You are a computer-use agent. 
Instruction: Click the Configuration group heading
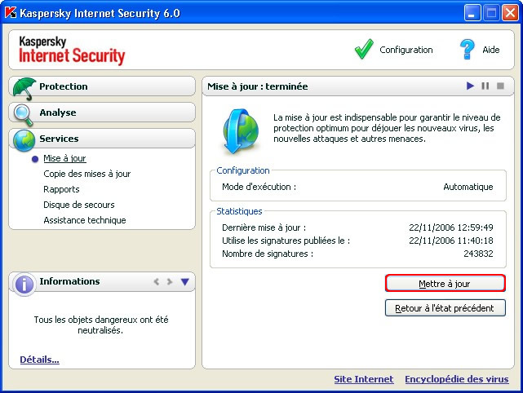243,170
